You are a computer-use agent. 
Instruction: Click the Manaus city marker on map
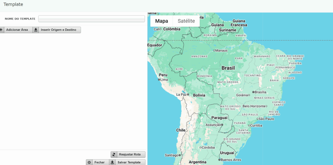point(214,51)
